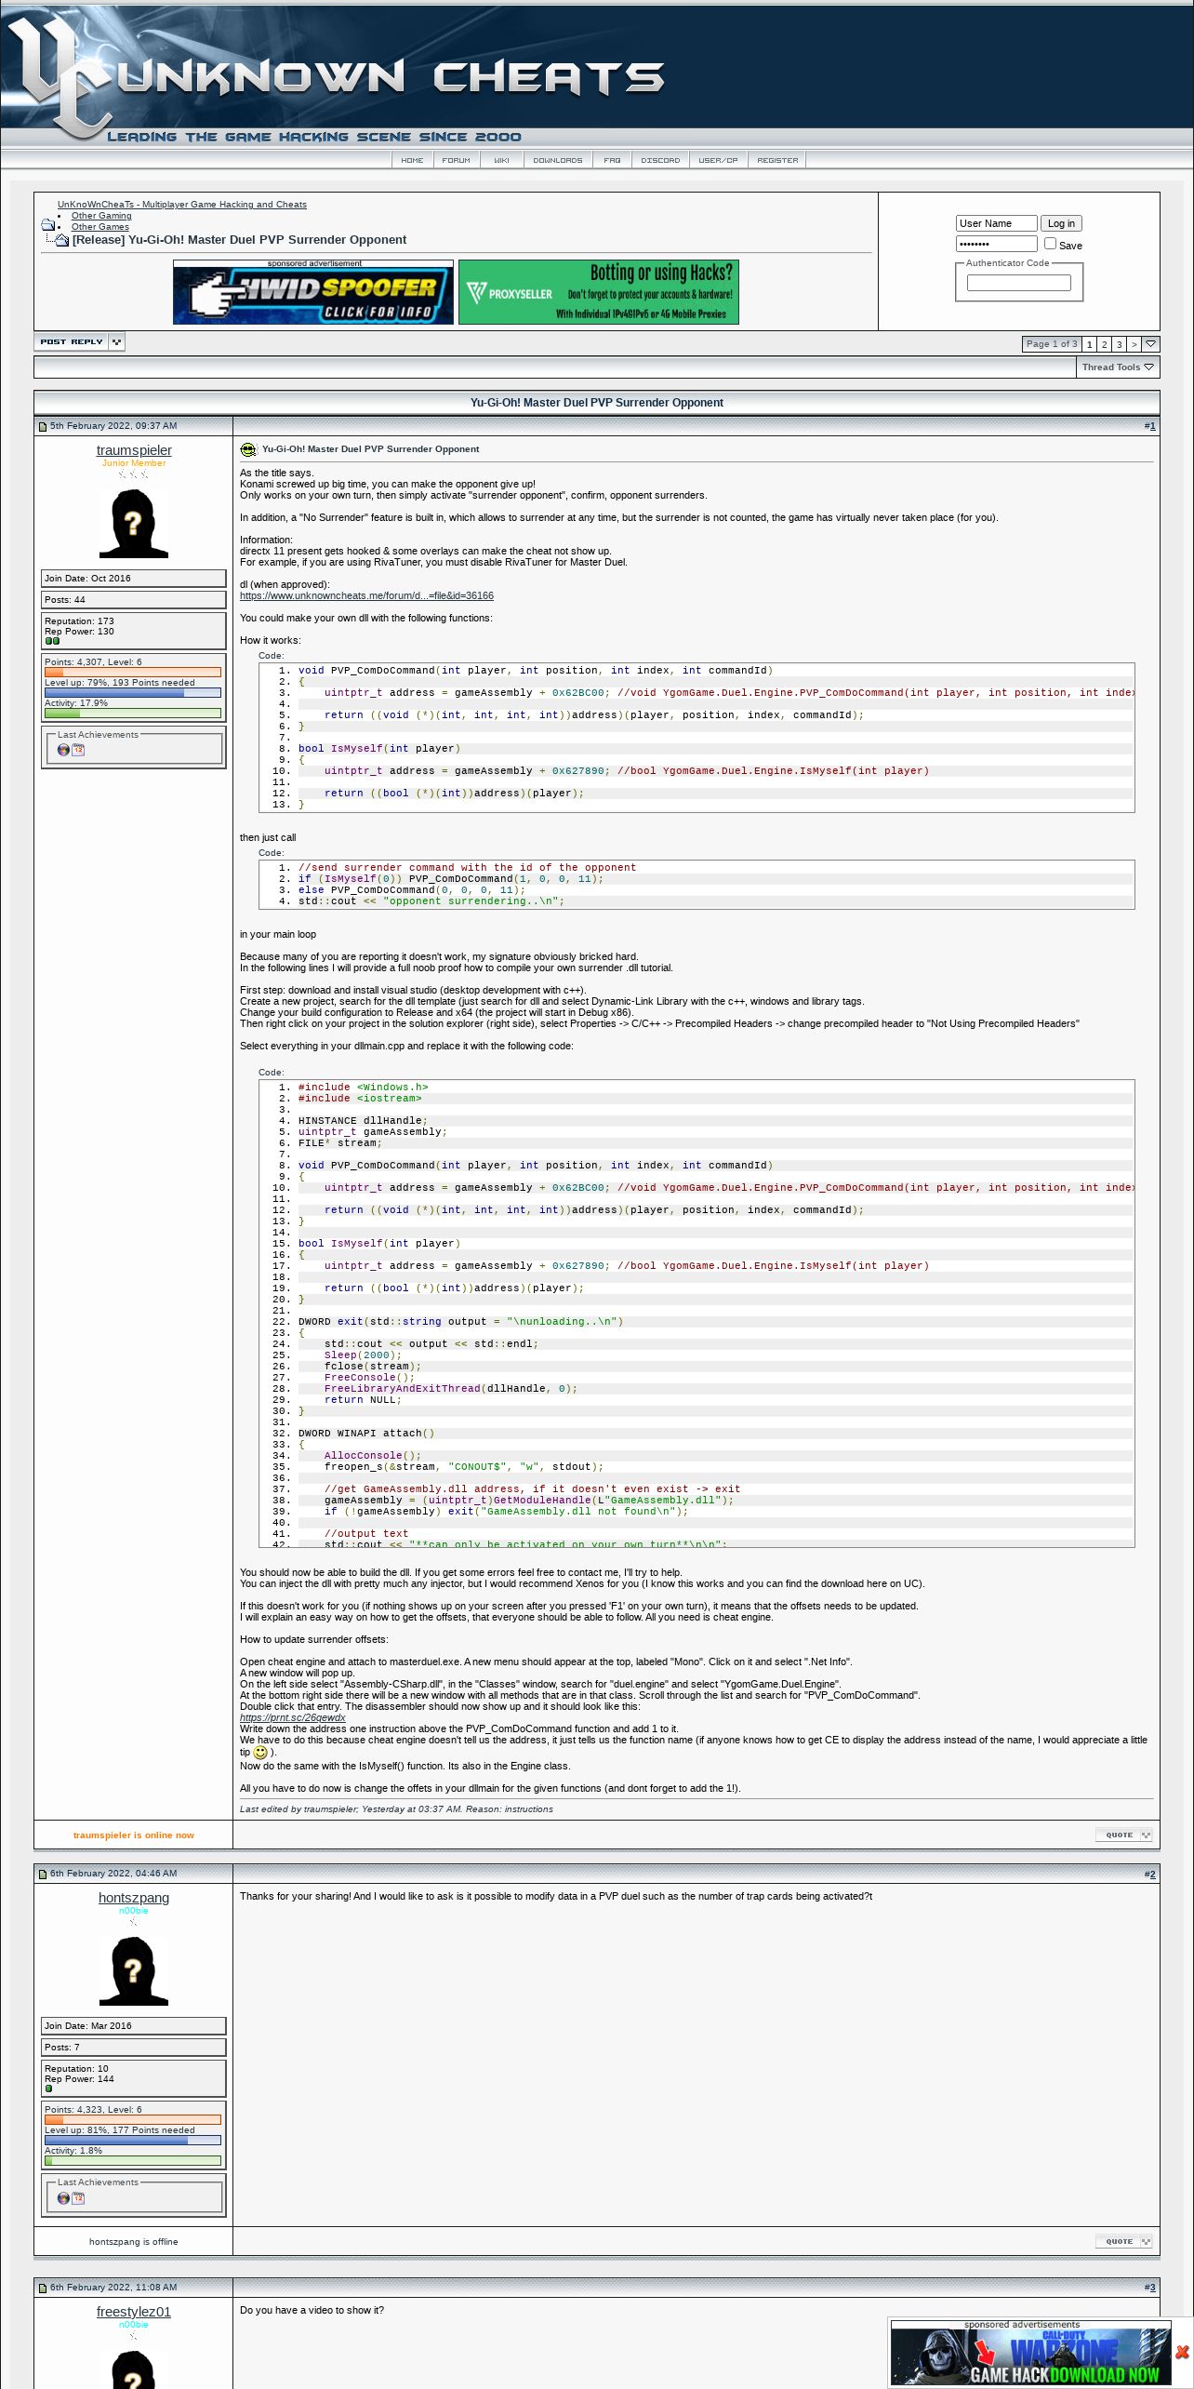Focus the User Name field
Screen dimensions: 1194x2389
(x=996, y=223)
